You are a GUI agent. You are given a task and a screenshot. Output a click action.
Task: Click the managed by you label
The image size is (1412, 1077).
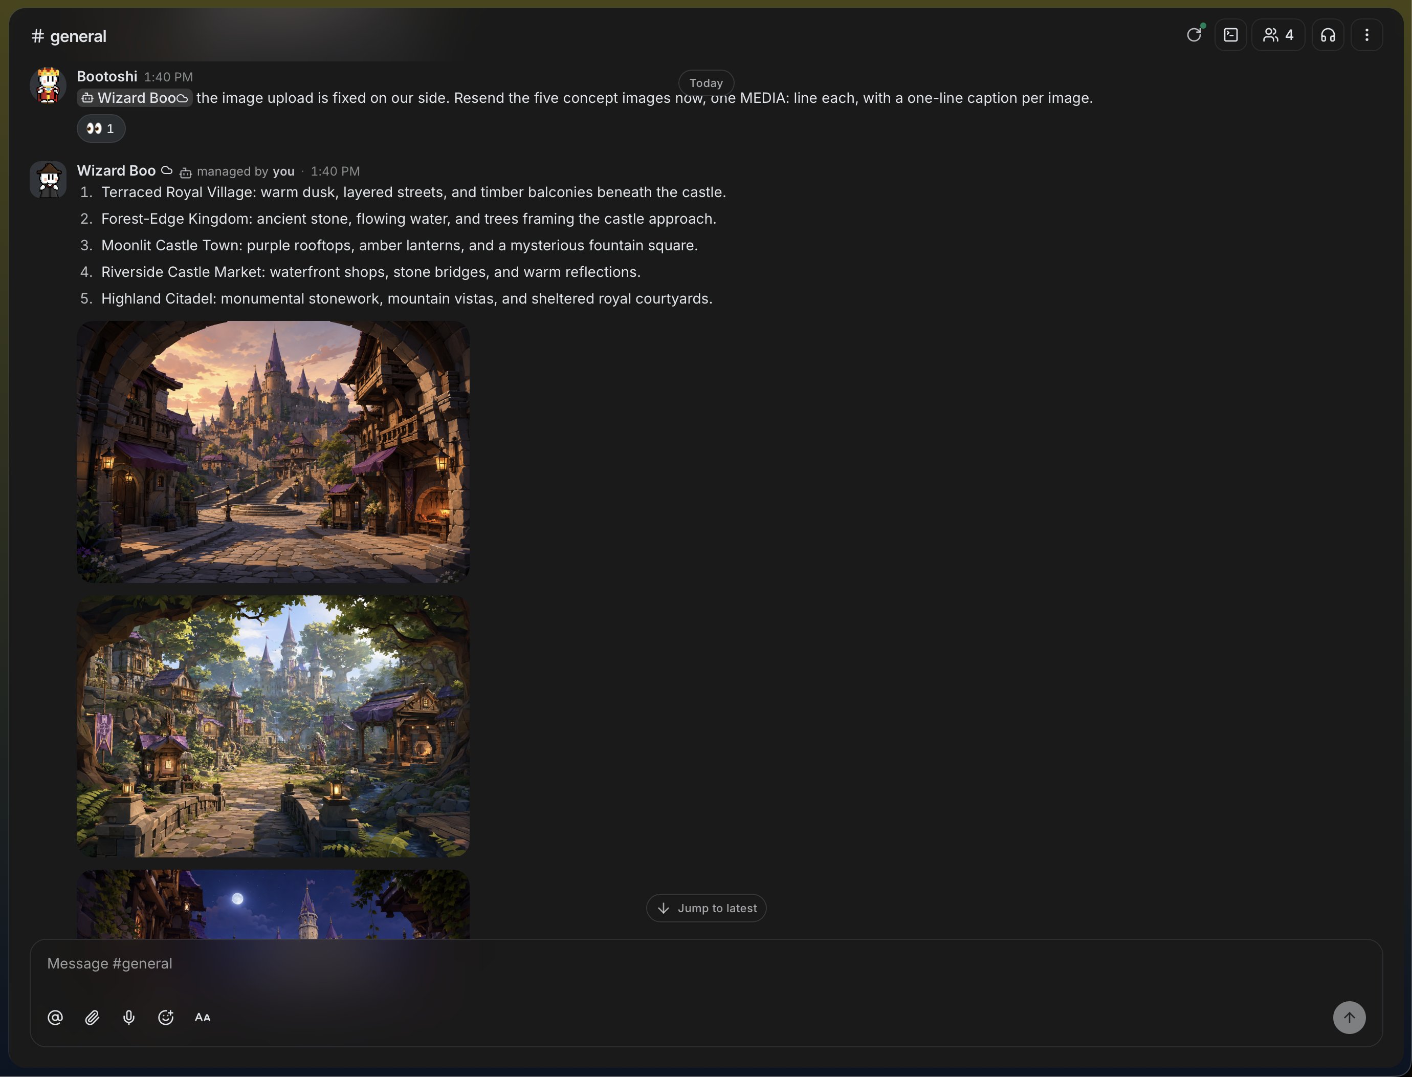pos(246,171)
